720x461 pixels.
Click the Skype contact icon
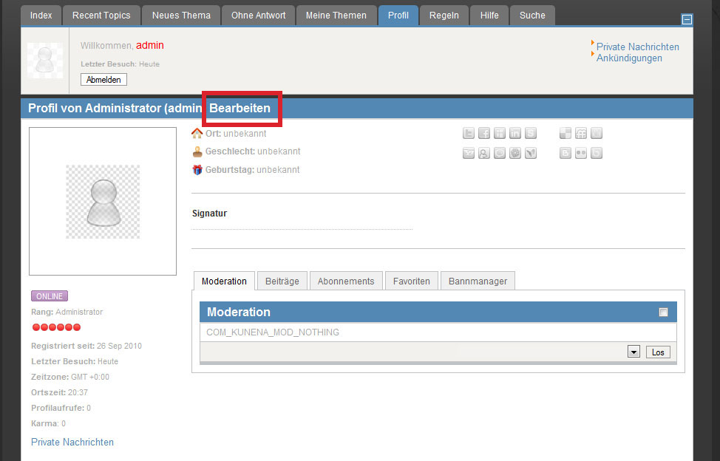click(x=531, y=134)
